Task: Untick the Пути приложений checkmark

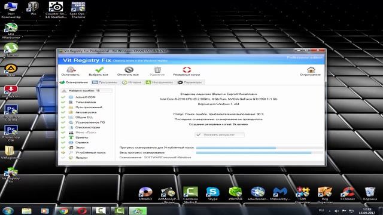Action: (x=63, y=107)
